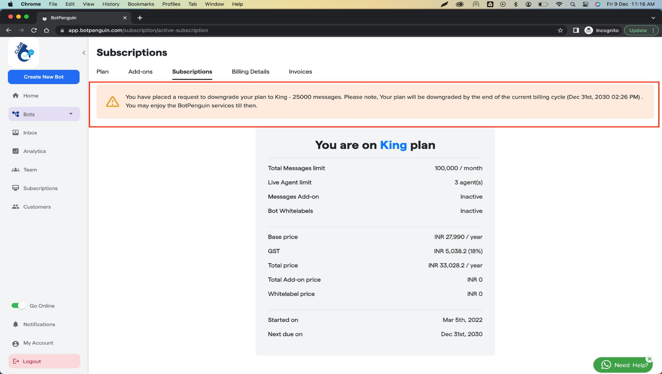Viewport: 662px width, 374px height.
Task: Click the Bots sidebar icon
Action: pos(16,114)
